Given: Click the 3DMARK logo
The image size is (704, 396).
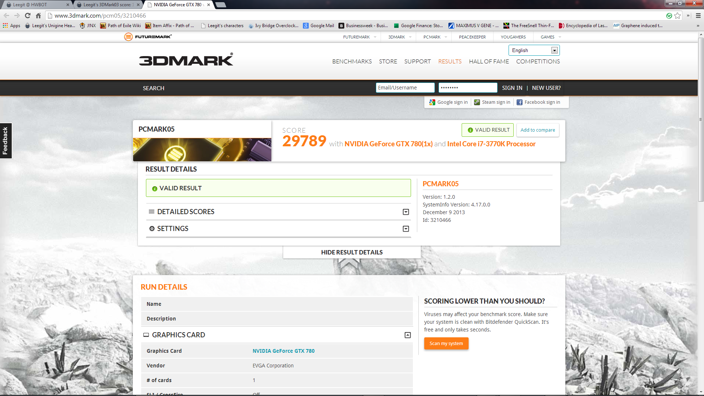Looking at the screenshot, I should [186, 59].
